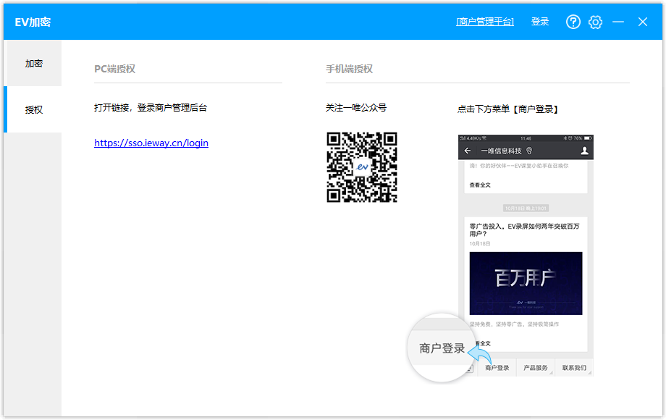Click the EV加密 logo in the title bar
The width and height of the screenshot is (666, 420).
tap(31, 22)
